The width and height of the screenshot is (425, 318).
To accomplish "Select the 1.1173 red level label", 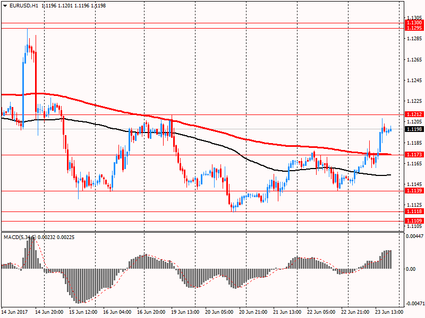I will click(414, 155).
